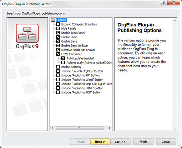
Task: Check the Enable Security checkbox
Action: [x=58, y=67]
